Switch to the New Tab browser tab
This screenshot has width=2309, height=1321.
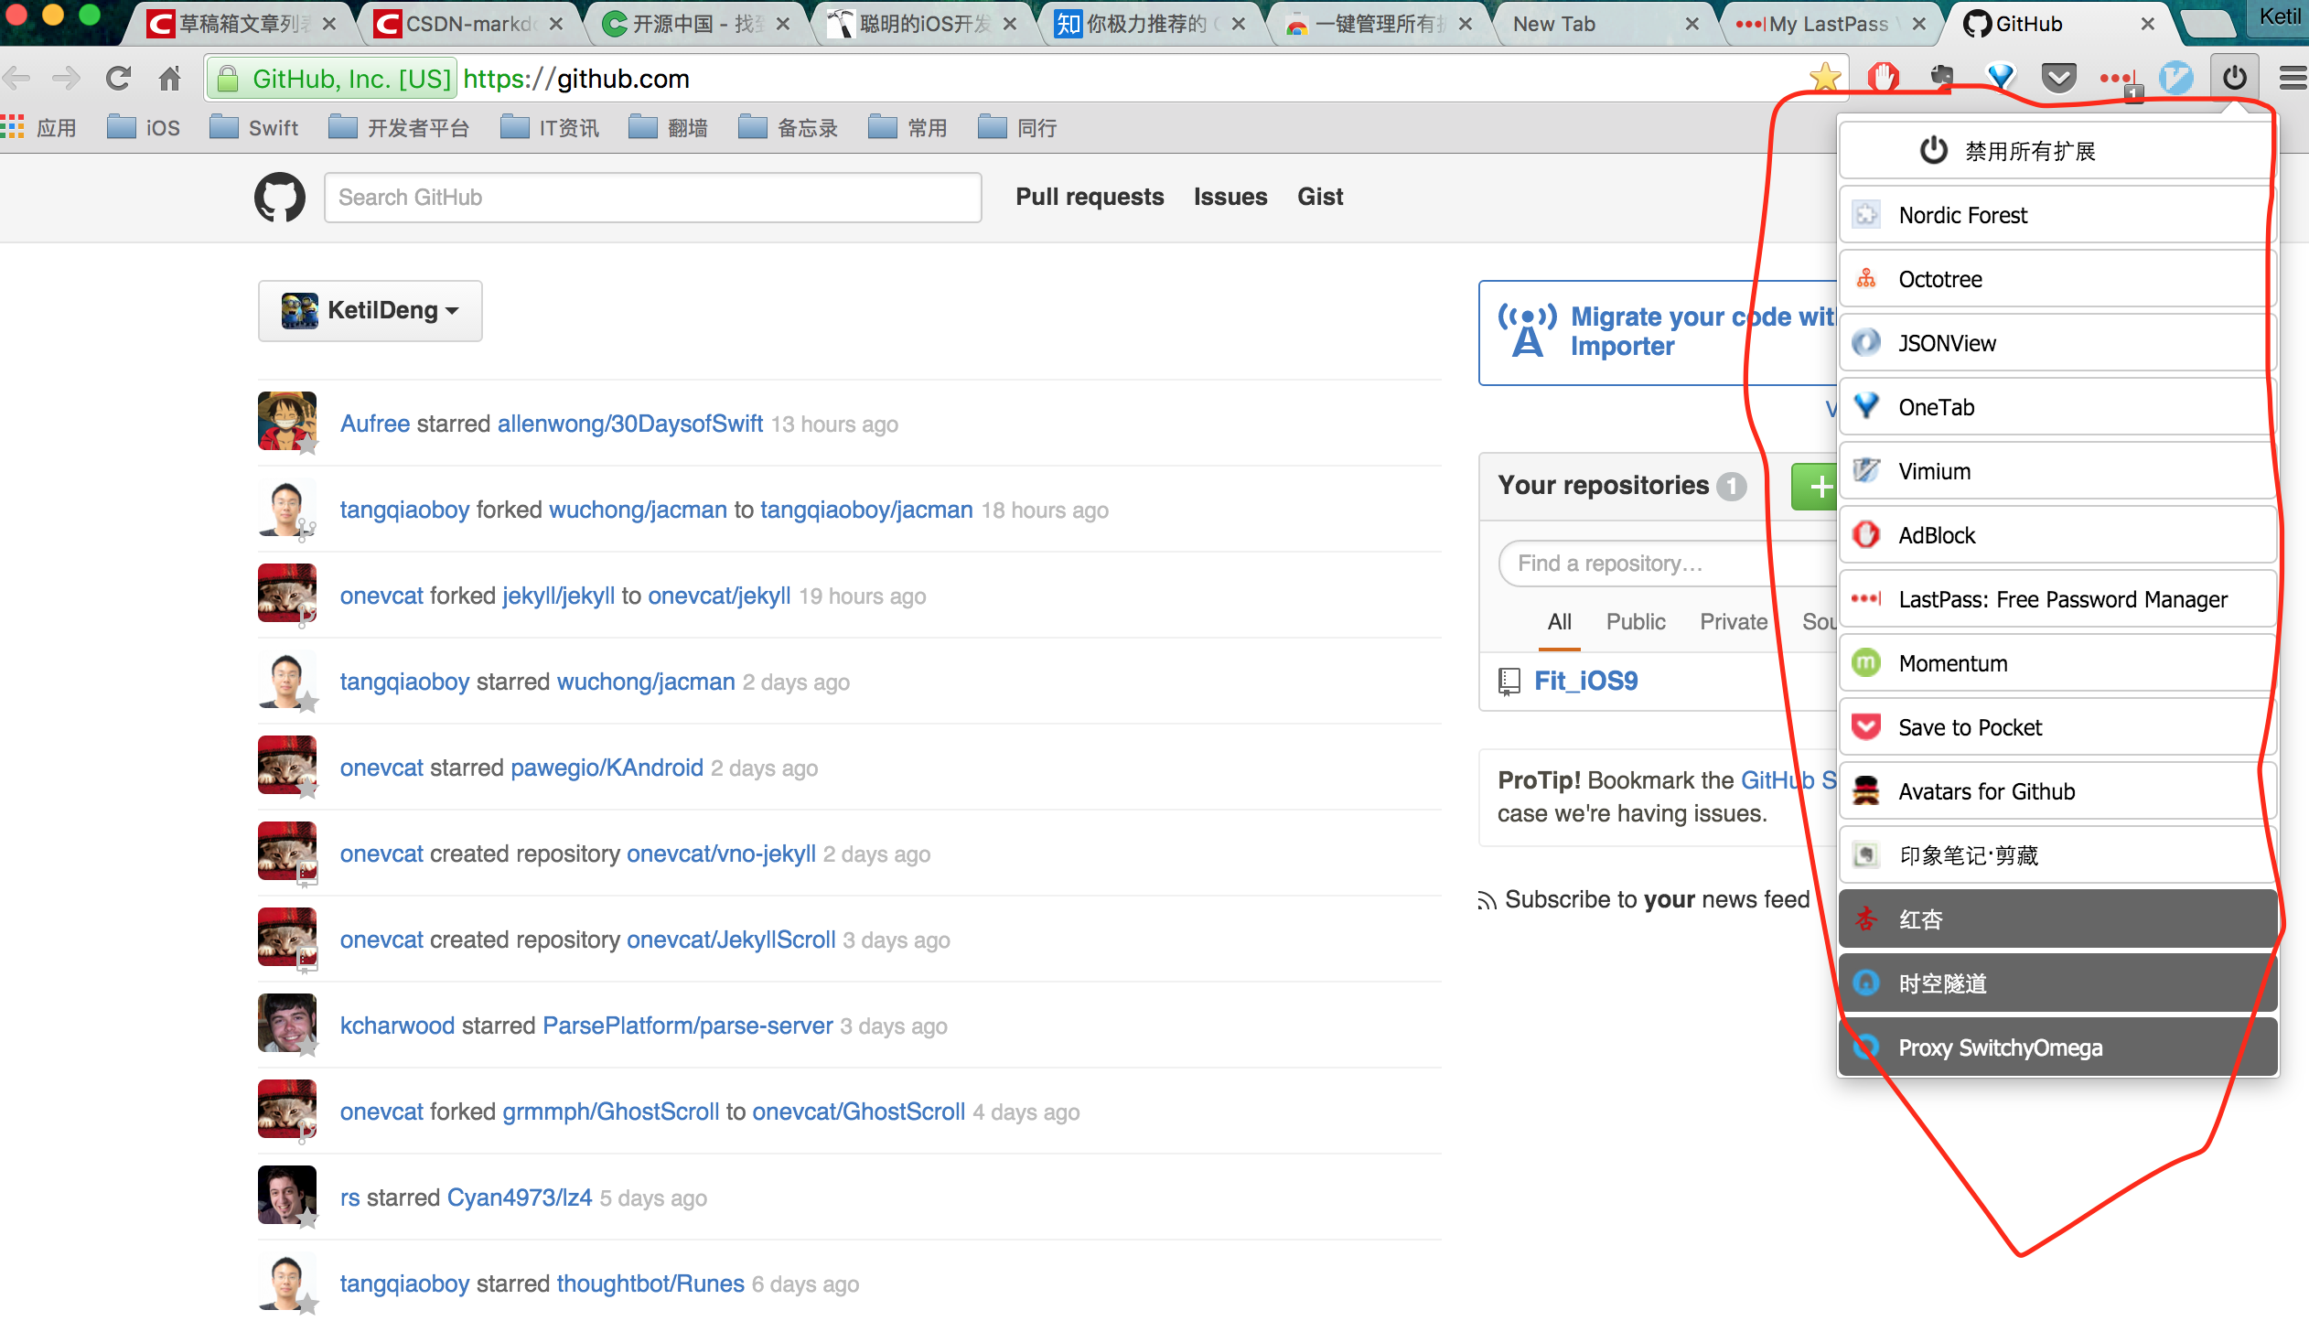coord(1605,24)
